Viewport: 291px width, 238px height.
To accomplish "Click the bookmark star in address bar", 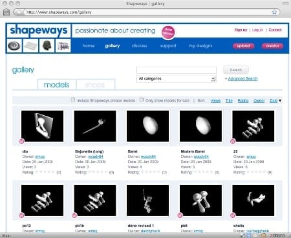I will tap(274, 12).
